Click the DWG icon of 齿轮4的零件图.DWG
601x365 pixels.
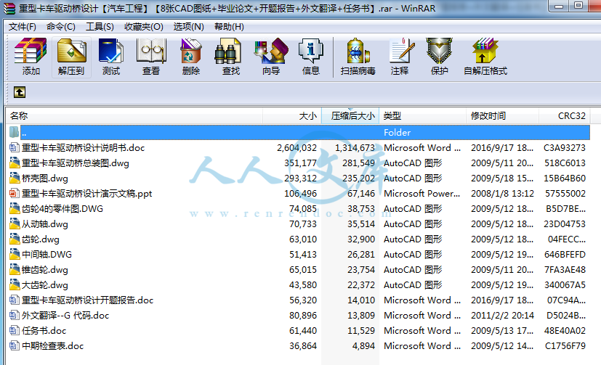15,208
